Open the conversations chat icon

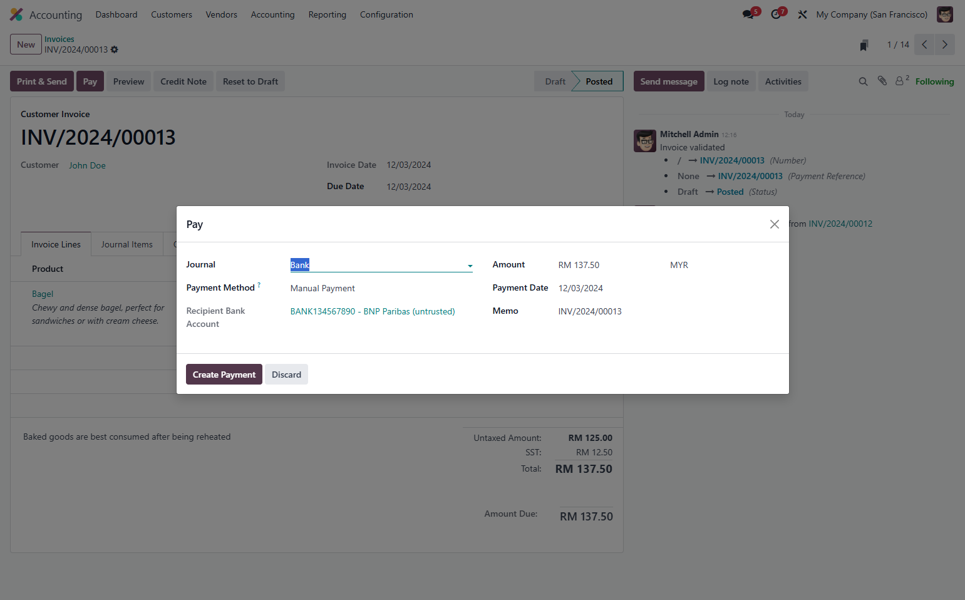(748, 14)
